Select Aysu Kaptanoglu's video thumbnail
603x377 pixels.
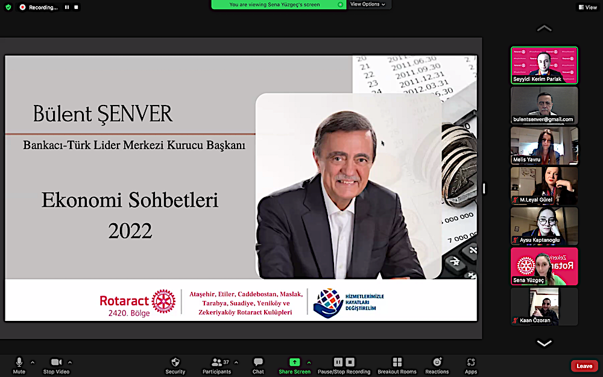point(544,226)
